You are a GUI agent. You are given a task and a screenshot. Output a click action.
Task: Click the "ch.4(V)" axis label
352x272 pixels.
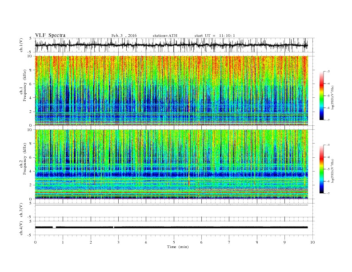21,228
